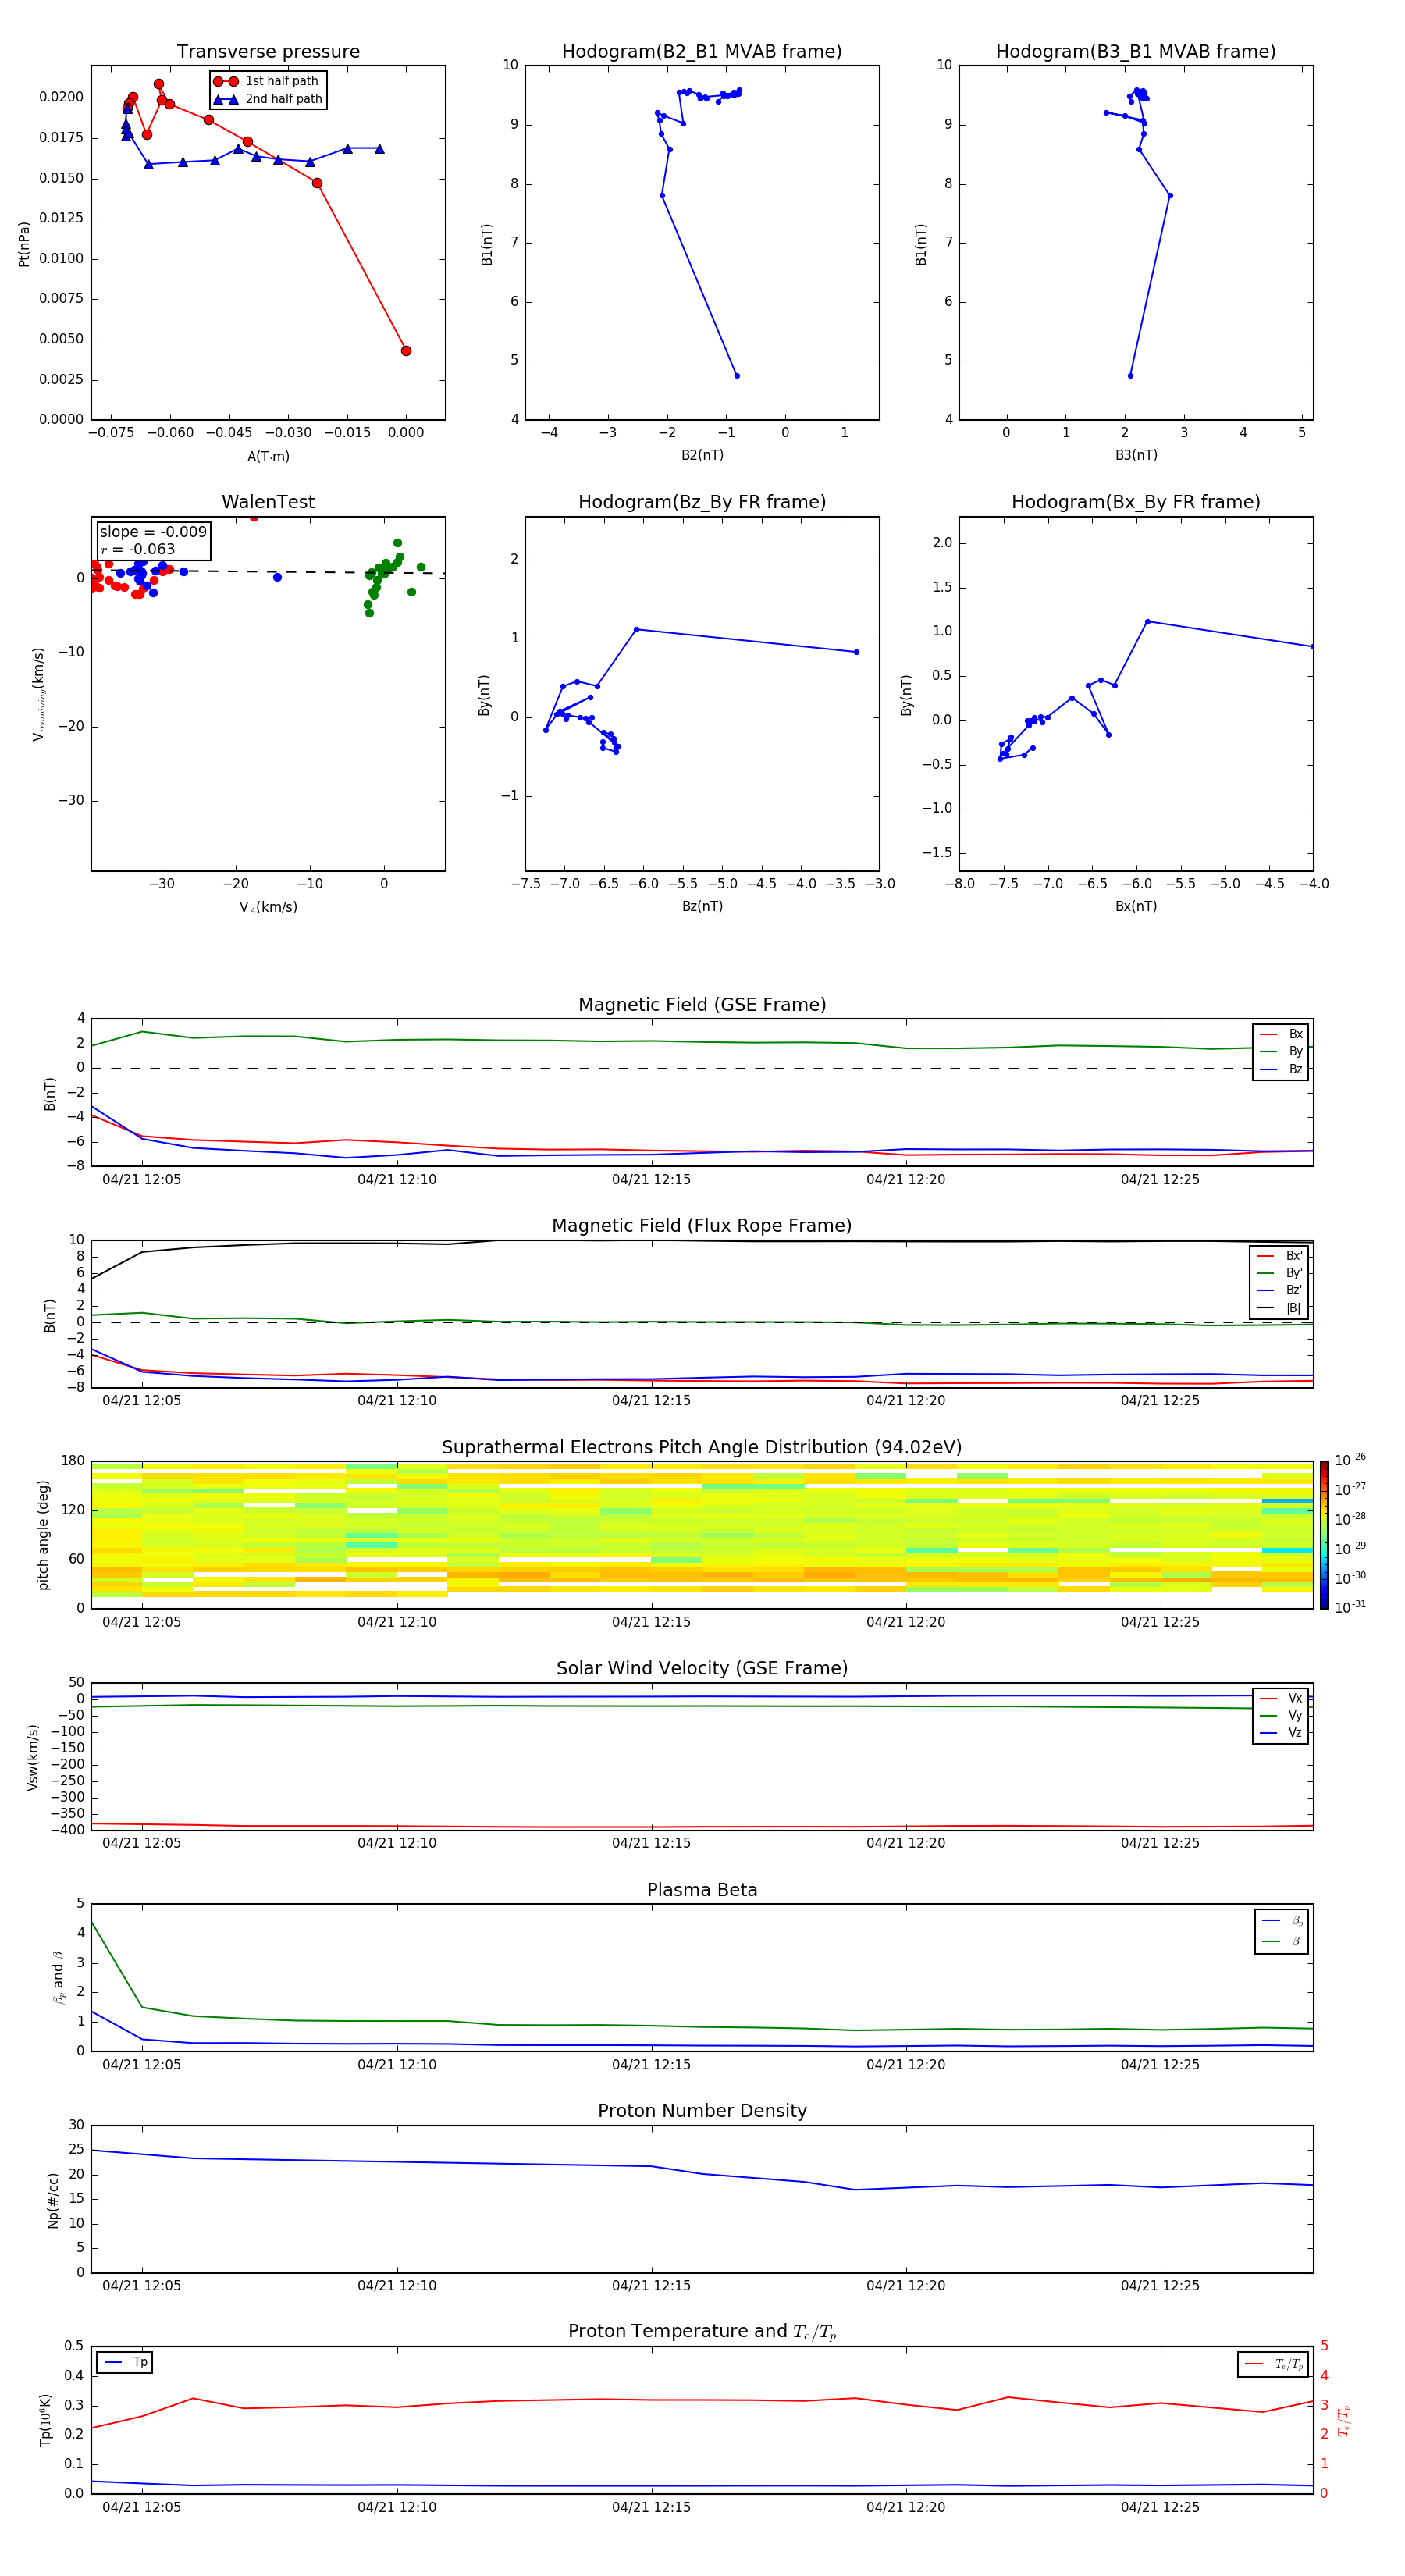Click the "Bz(nT)" x-axis label

tap(702, 906)
